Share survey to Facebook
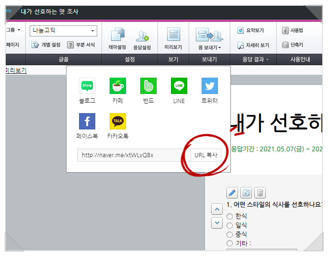The image size is (328, 256). pos(87,121)
